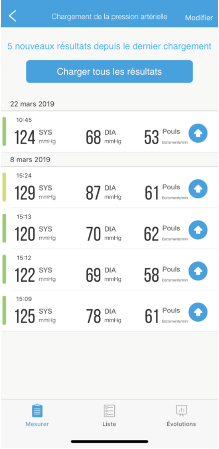Tap the back arrow in header
Screen dimensions: 219x449
(x=12, y=16)
